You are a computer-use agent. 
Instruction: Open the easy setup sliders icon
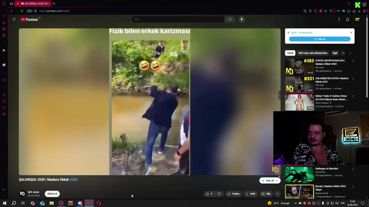coord(364,11)
